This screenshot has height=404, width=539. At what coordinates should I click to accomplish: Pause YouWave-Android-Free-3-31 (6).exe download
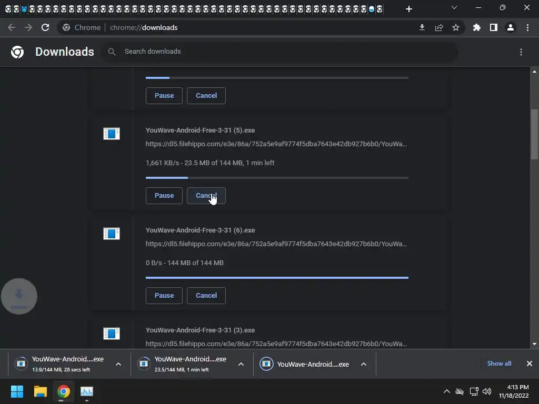[x=164, y=296]
